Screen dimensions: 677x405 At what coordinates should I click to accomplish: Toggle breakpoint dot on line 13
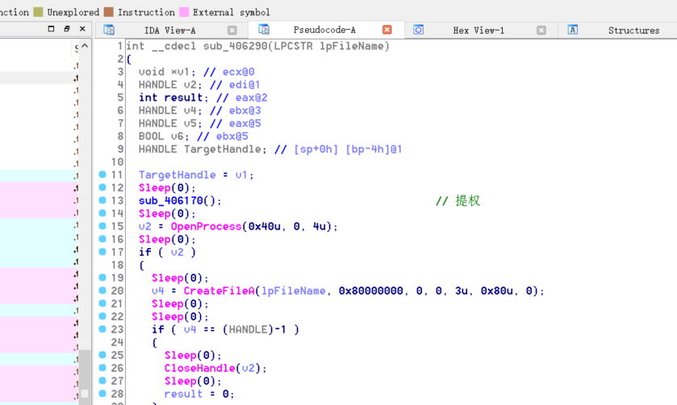tap(102, 200)
